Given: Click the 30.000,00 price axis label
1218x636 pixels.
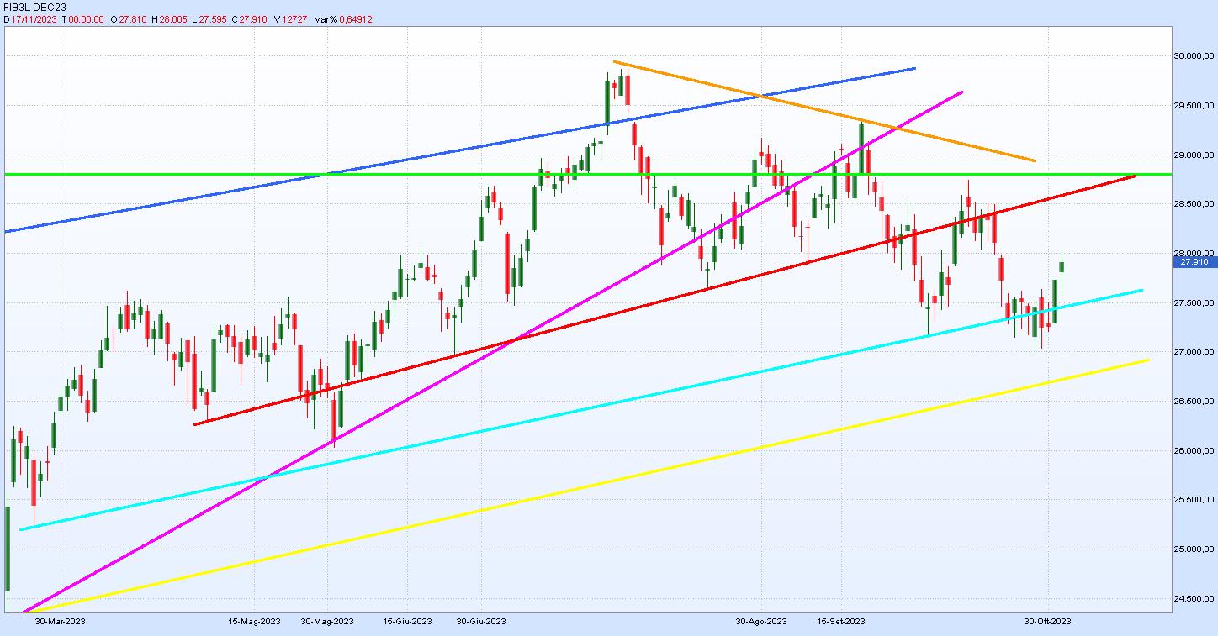Looking at the screenshot, I should pos(1195,56).
